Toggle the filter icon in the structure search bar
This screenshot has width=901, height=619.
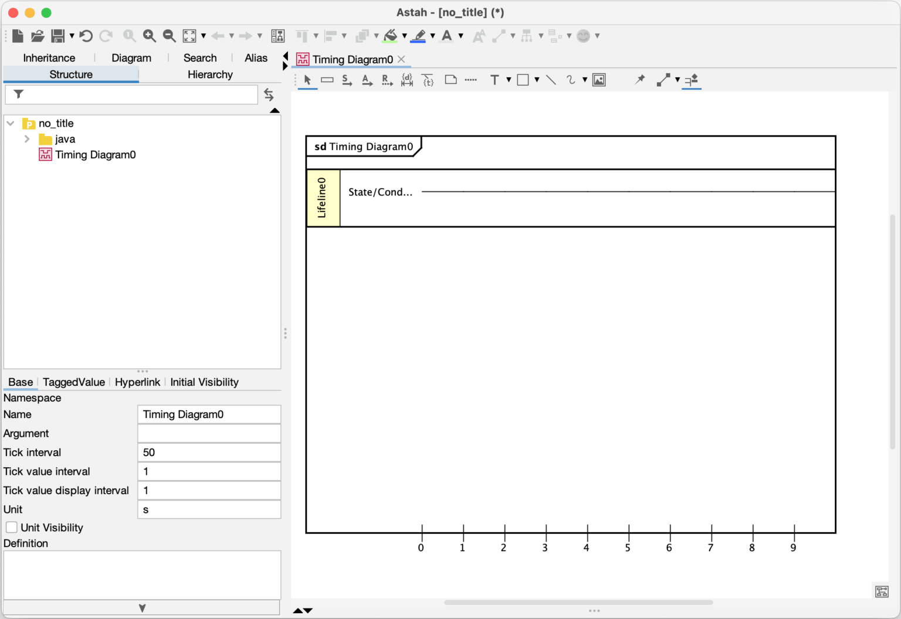[x=18, y=94]
